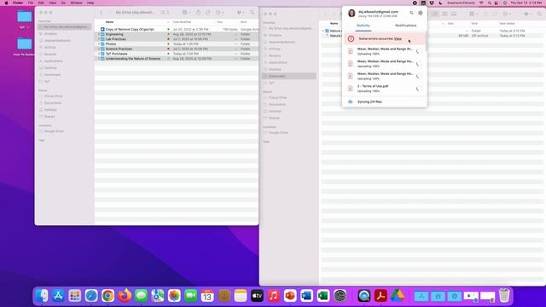Screen dimensions: 546x307
Task: Open QuickTime Player from the Dock
Action: point(364,296)
